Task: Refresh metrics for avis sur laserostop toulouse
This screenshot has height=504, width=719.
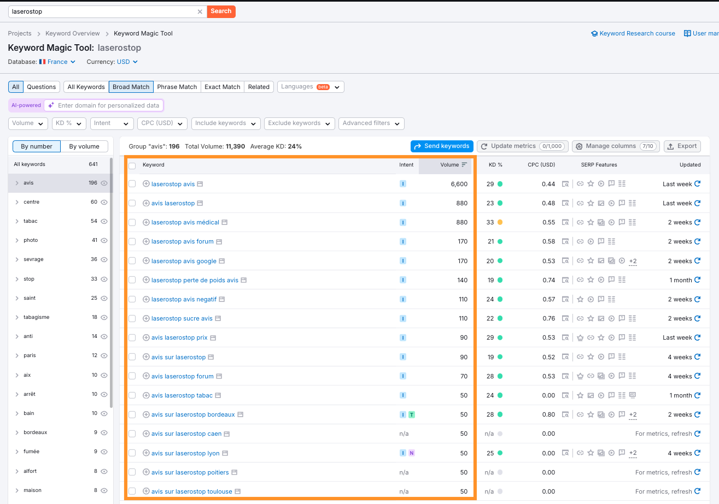Action: 697,491
